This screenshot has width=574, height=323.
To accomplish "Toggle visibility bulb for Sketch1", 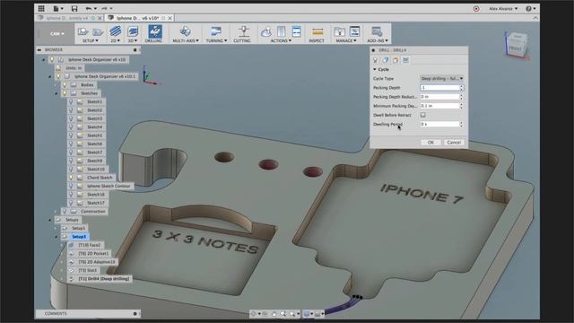I will pyautogui.click(x=71, y=101).
